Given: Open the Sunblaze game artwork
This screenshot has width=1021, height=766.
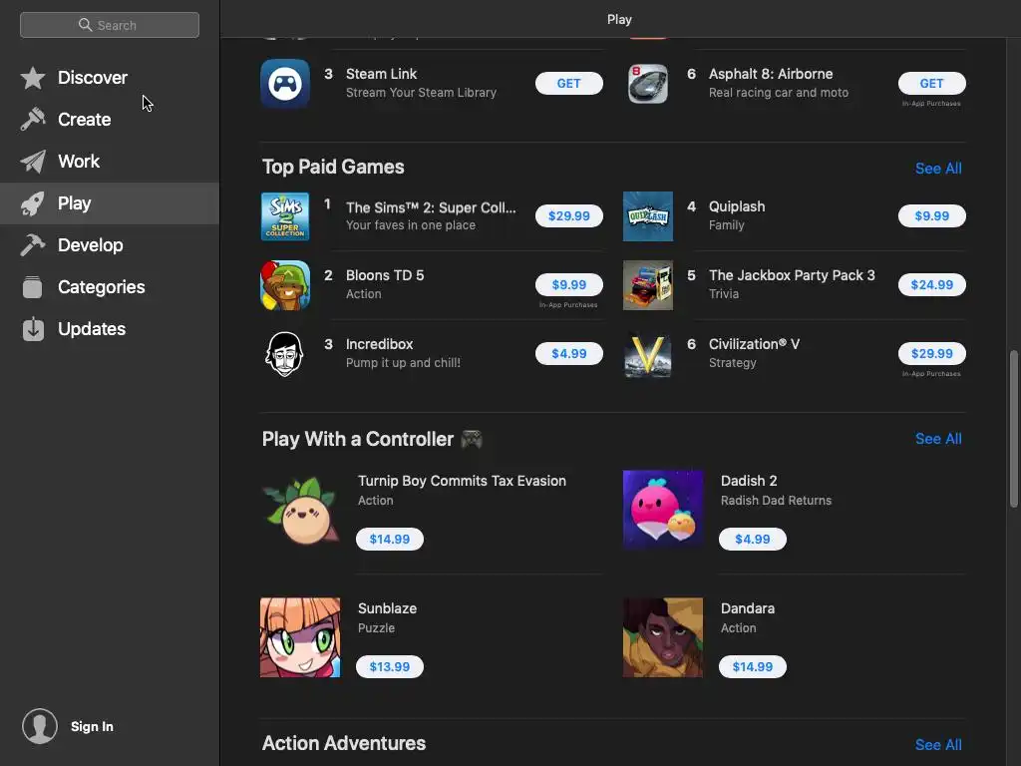Looking at the screenshot, I should click(300, 637).
